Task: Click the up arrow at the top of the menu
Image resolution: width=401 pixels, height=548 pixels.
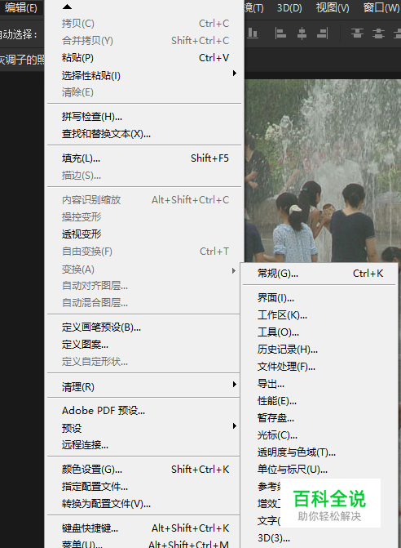Action: [67, 7]
